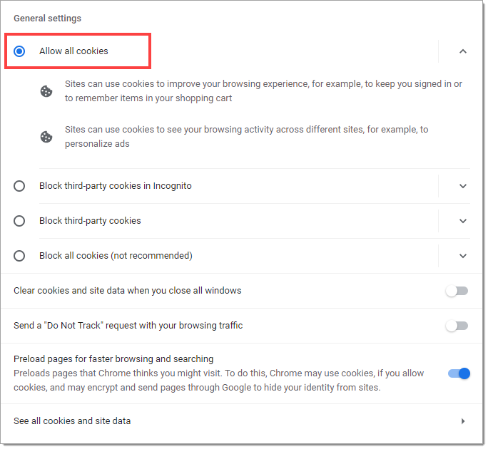Expand the Block third-party cookies chevron
Viewport: 488px width, 449px height.
pyautogui.click(x=463, y=221)
